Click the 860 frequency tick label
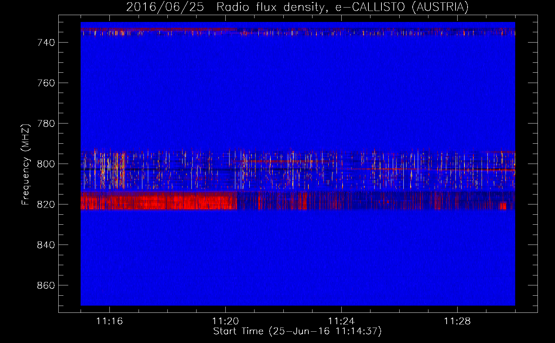This screenshot has height=343, width=555. pyautogui.click(x=46, y=285)
